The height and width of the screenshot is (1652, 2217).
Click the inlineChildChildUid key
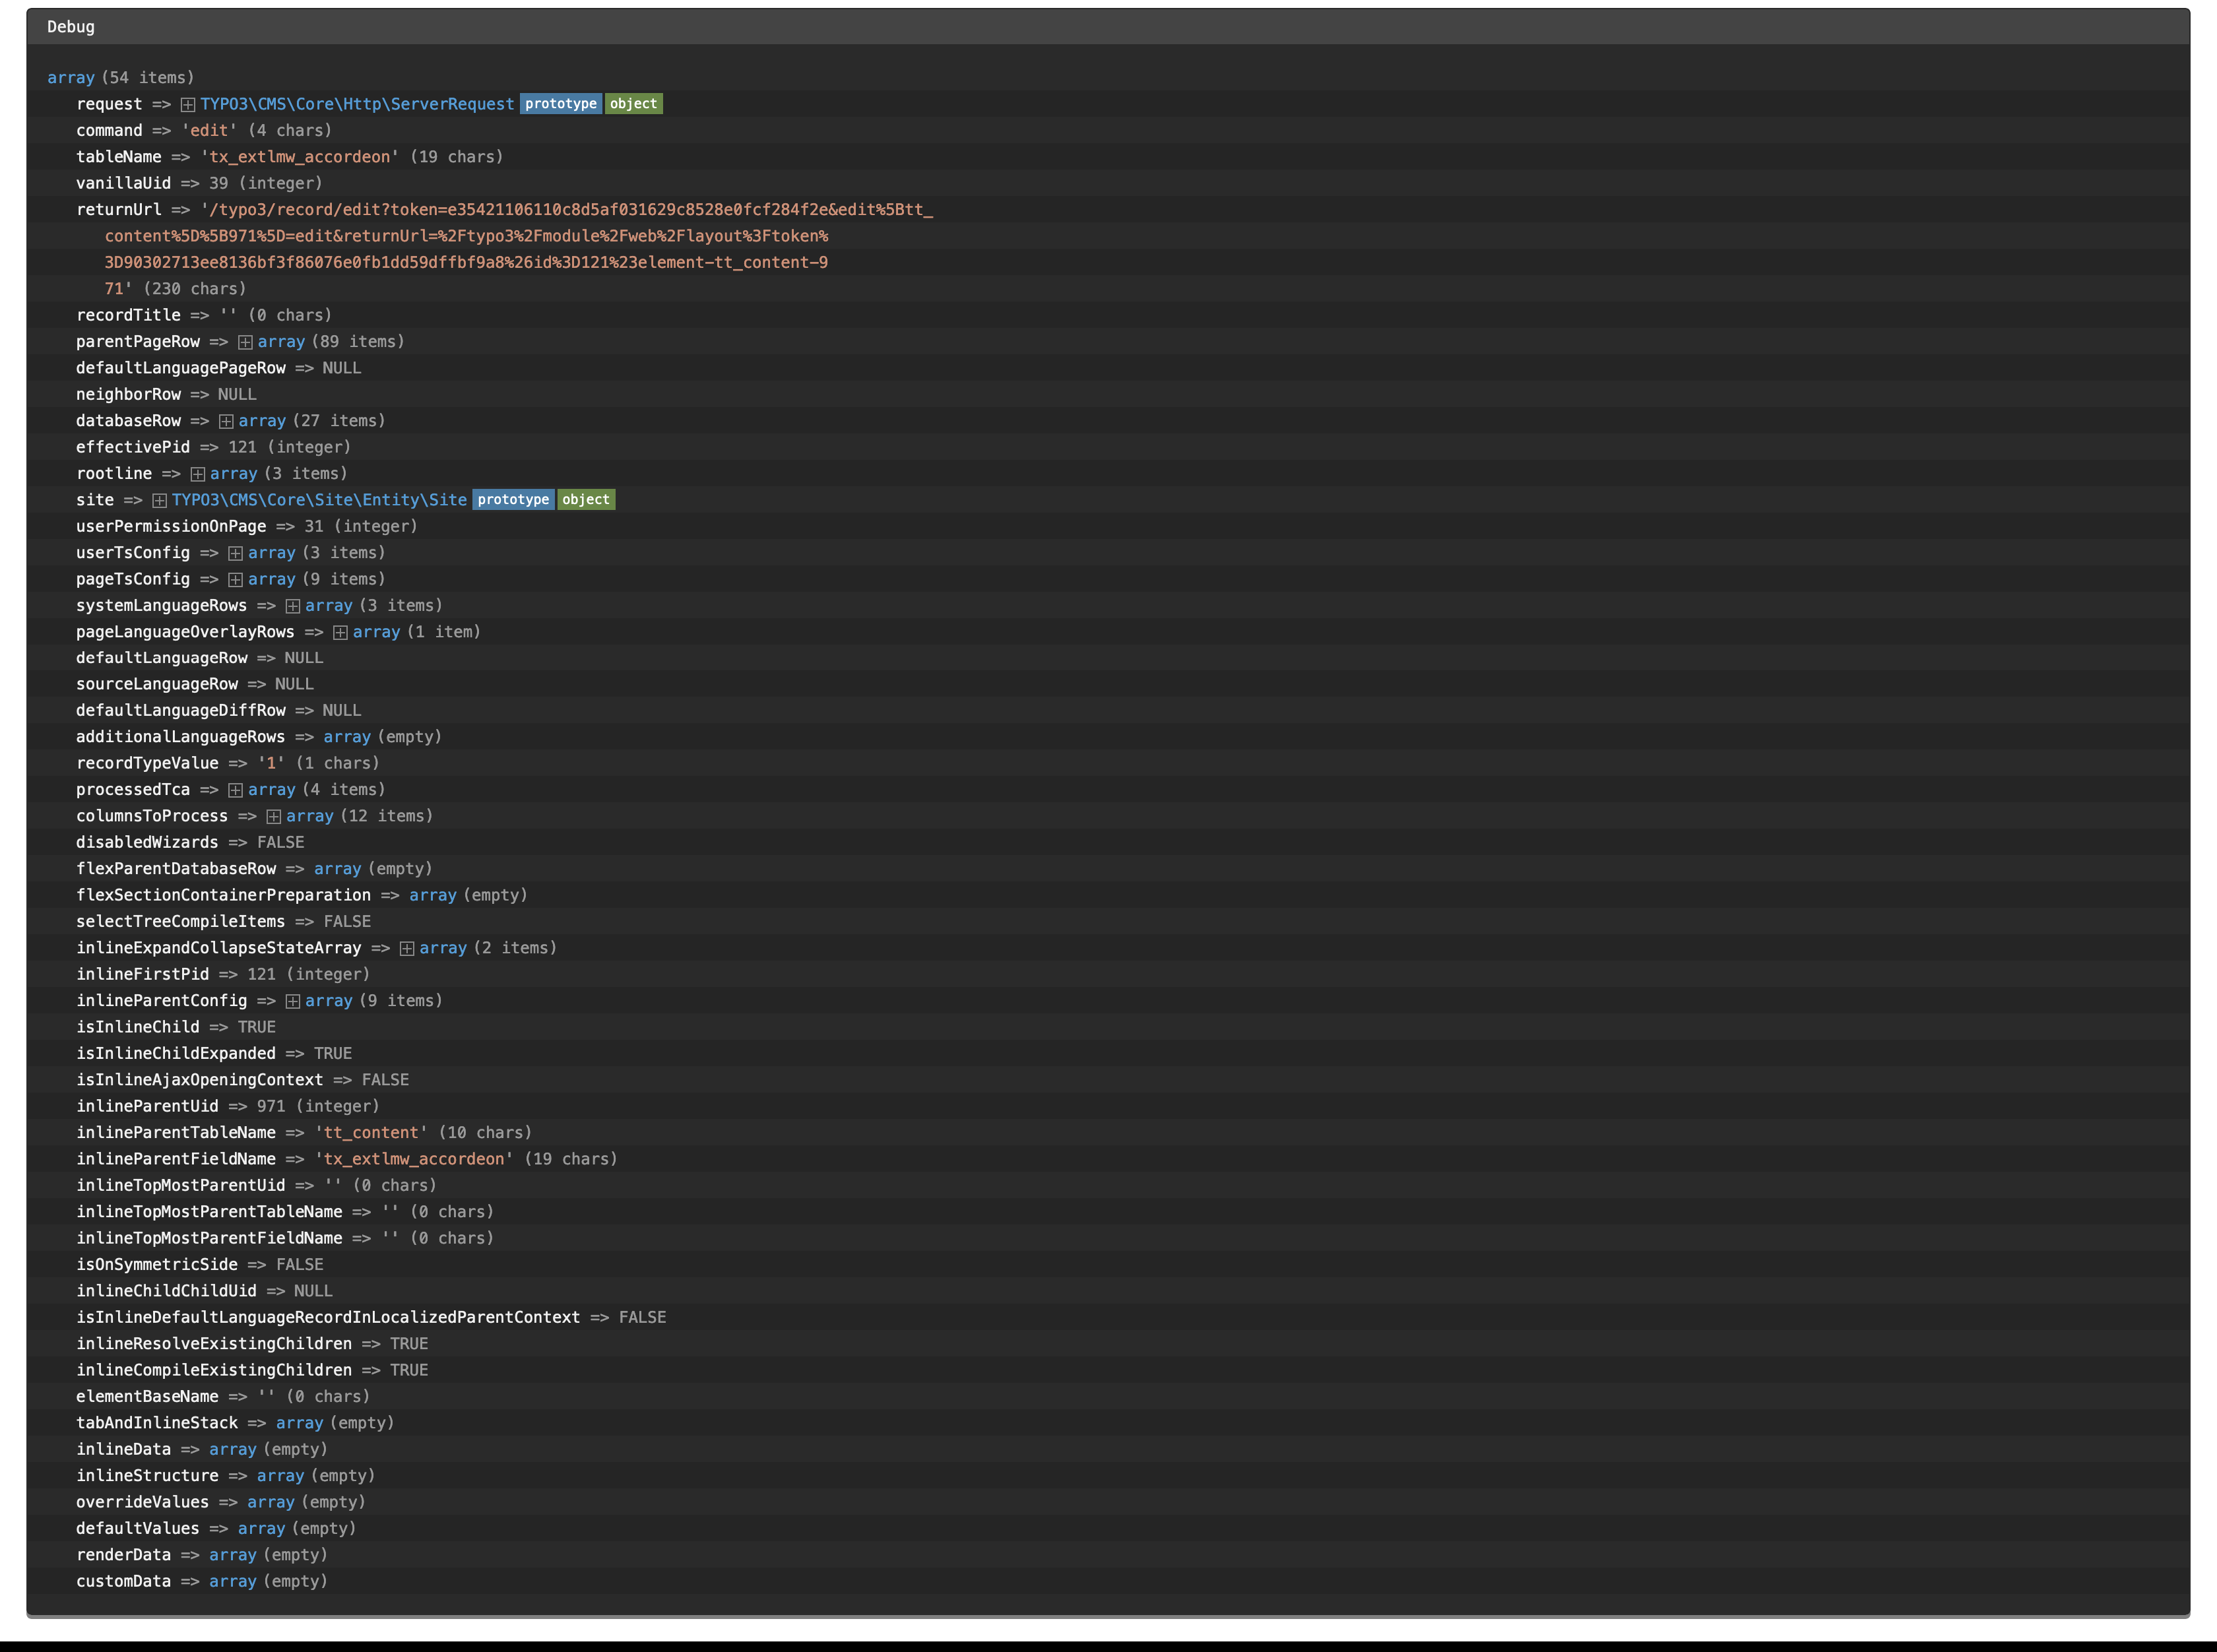[166, 1291]
